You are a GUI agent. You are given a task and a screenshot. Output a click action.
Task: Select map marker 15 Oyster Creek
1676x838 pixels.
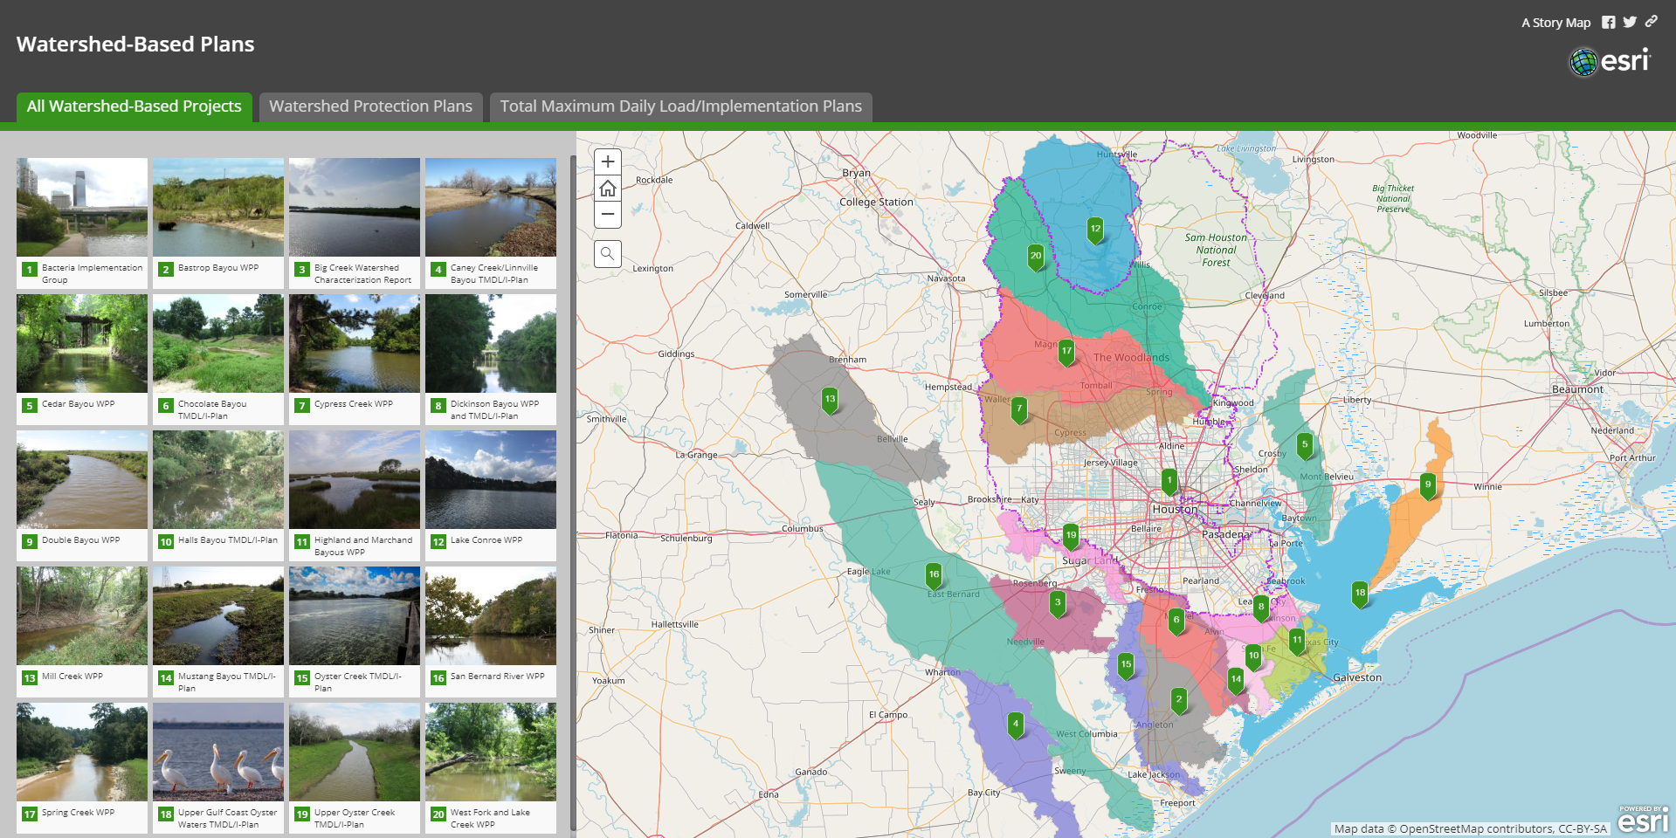click(1126, 666)
